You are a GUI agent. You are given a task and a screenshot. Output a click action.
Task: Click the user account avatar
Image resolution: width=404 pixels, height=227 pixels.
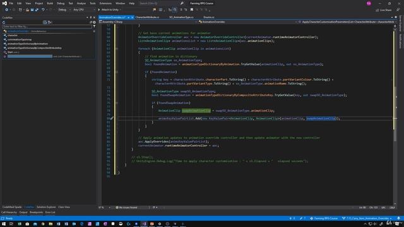(369, 3)
